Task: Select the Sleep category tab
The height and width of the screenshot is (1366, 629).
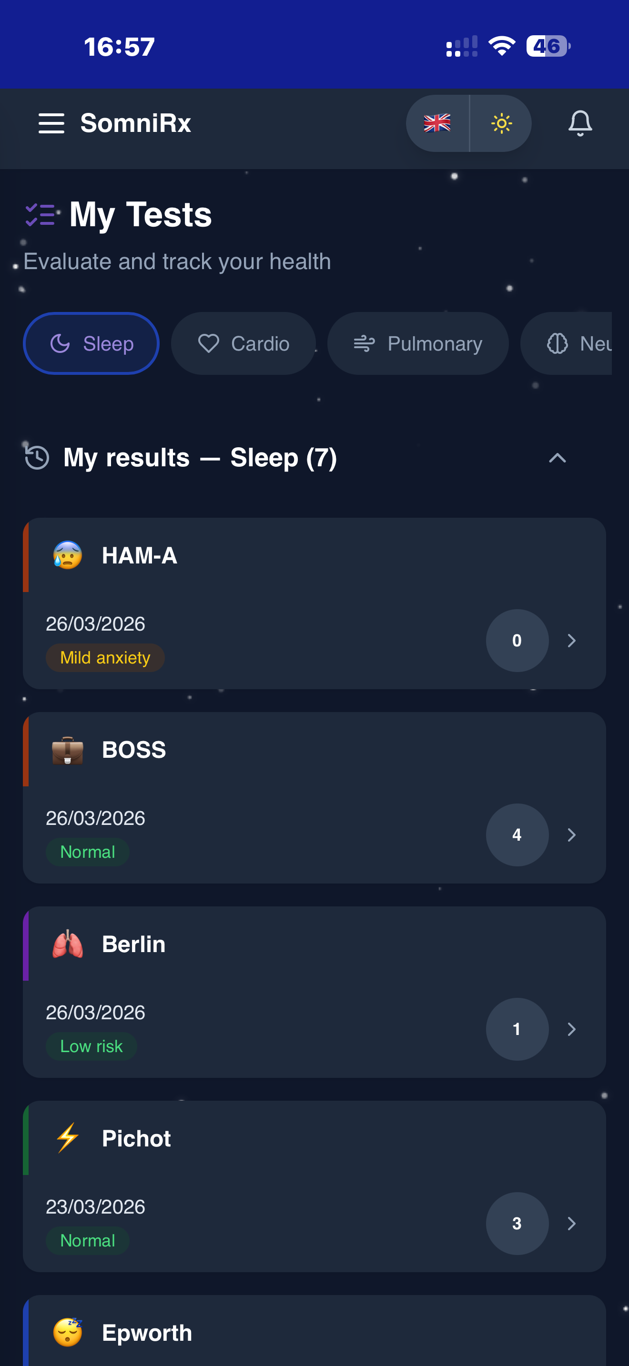Action: point(91,343)
